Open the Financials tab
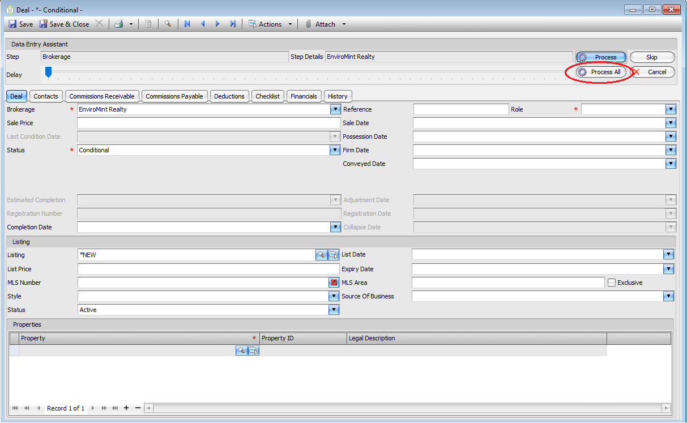This screenshot has height=423, width=687. click(304, 96)
